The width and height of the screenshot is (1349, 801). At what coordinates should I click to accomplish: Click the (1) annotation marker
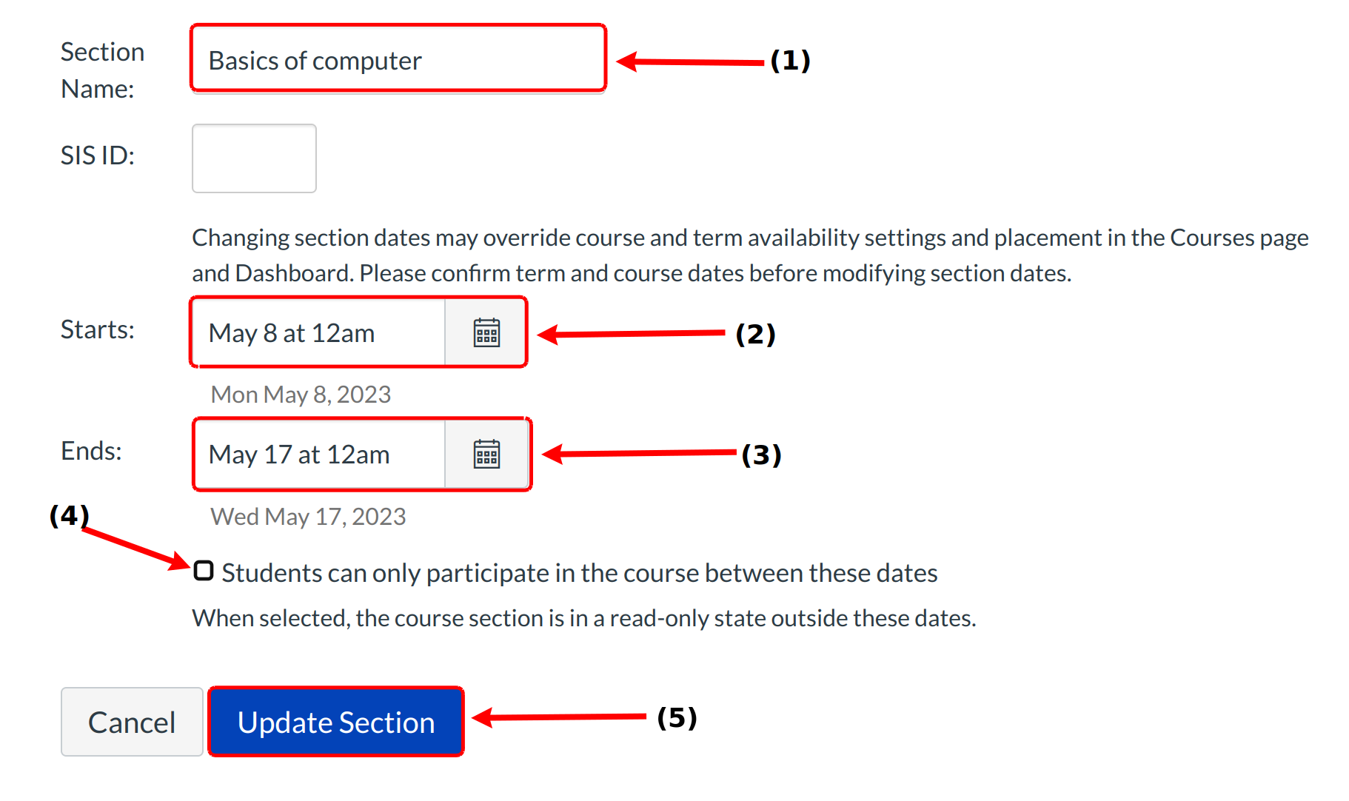click(x=790, y=61)
